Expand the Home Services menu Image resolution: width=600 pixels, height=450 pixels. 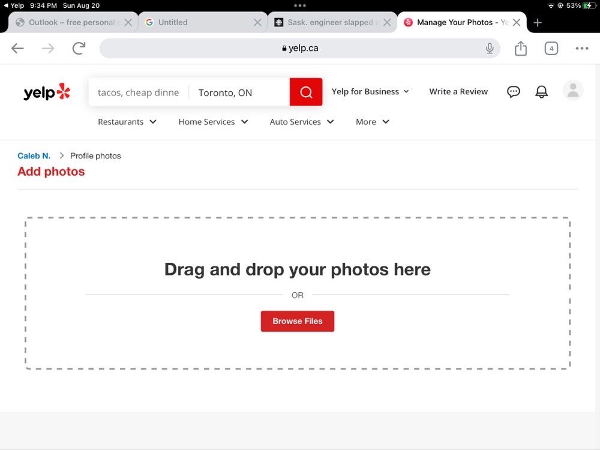(x=213, y=122)
